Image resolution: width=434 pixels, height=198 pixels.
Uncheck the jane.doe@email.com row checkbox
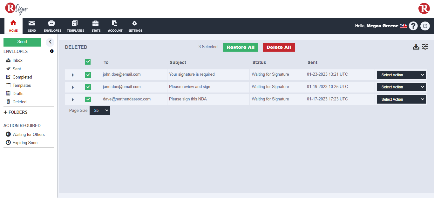(x=88, y=87)
